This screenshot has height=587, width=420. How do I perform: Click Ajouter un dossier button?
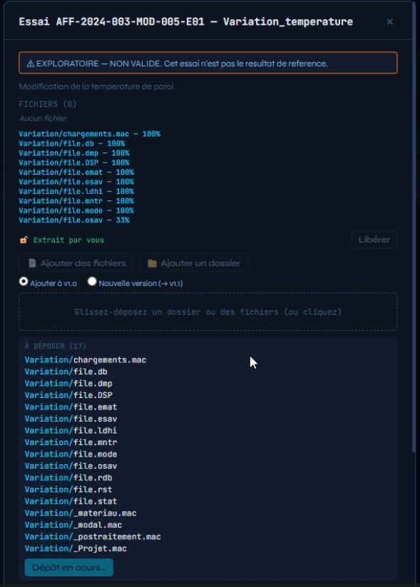click(193, 262)
